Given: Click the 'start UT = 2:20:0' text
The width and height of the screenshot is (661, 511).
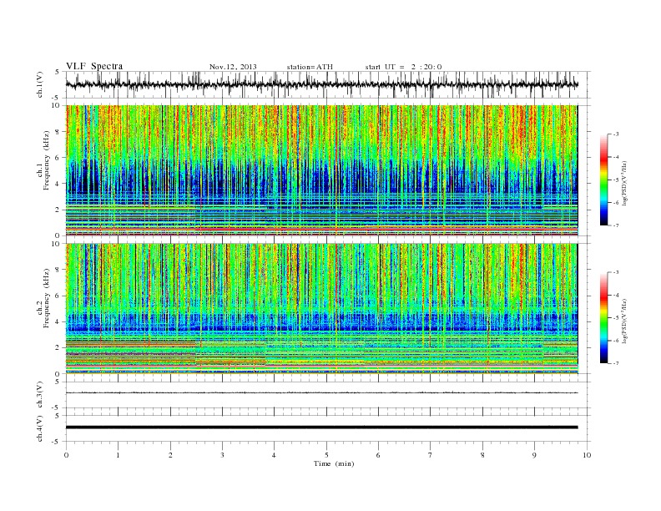Looking at the screenshot, I should 403,67.
